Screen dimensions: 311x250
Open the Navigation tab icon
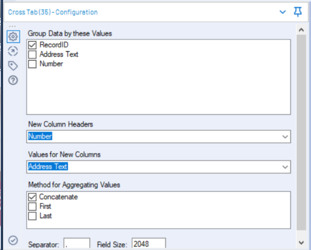[13, 51]
